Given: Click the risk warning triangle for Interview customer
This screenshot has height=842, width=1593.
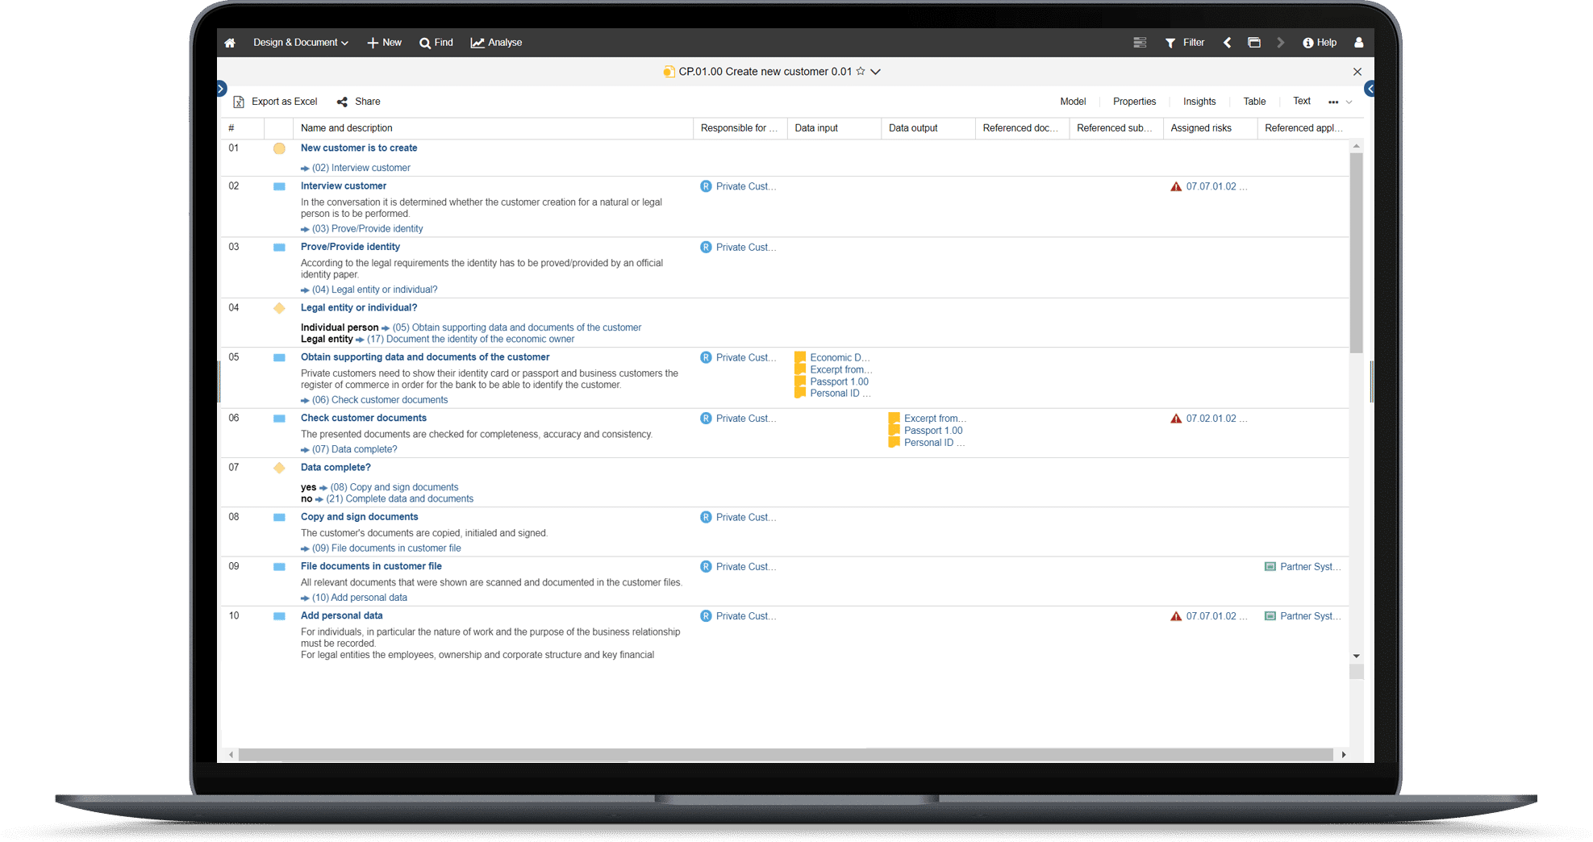Looking at the screenshot, I should point(1176,185).
